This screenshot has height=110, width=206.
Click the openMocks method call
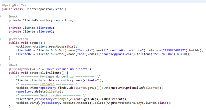click(57, 46)
